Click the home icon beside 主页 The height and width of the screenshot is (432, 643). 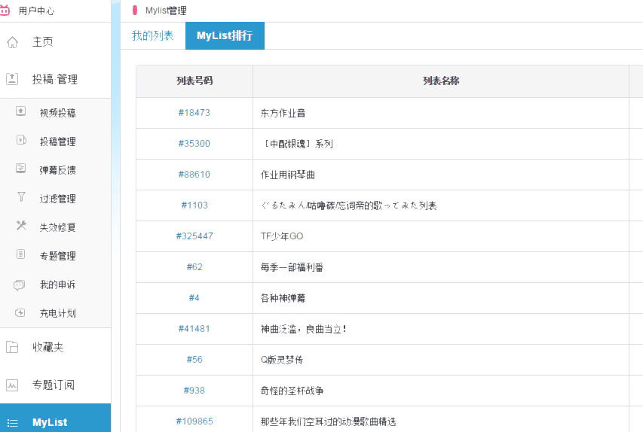pyautogui.click(x=12, y=42)
